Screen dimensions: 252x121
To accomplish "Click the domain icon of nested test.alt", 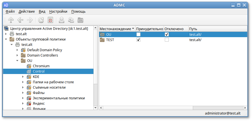I will coord(18,45).
